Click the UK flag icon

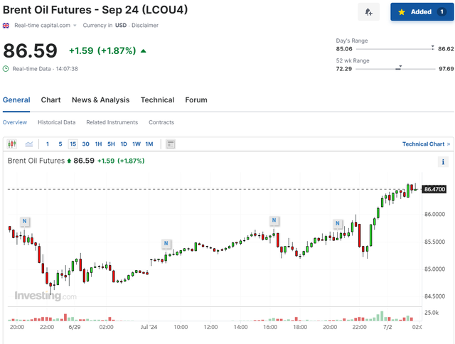click(6, 26)
